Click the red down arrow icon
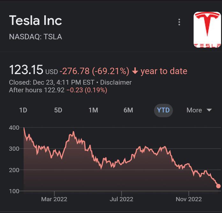This screenshot has height=213, width=222. (135, 71)
